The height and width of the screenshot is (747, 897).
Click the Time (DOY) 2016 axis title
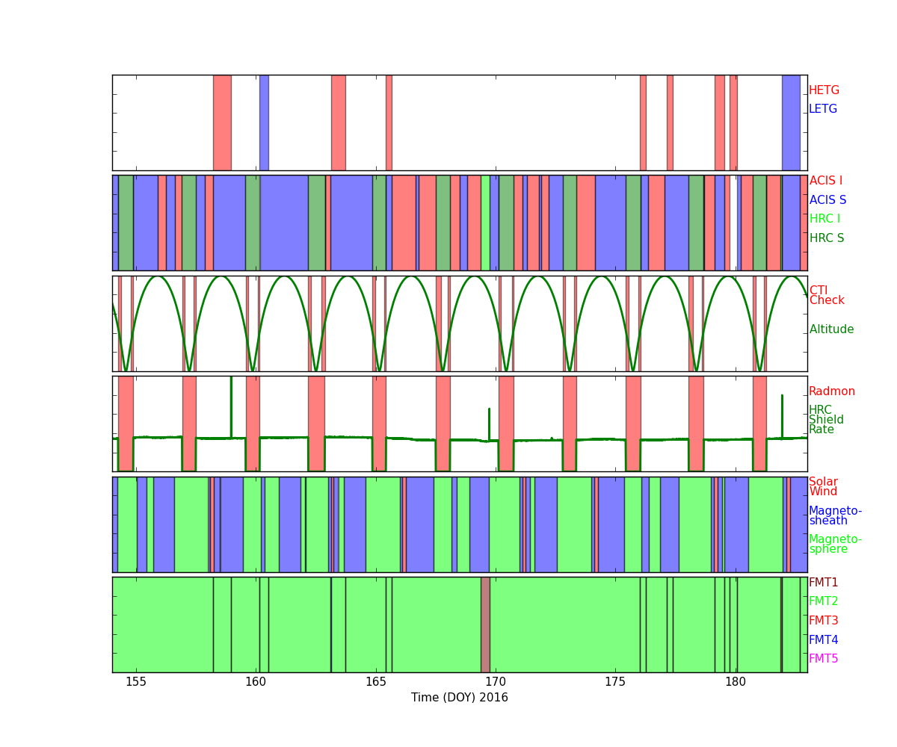click(x=459, y=698)
